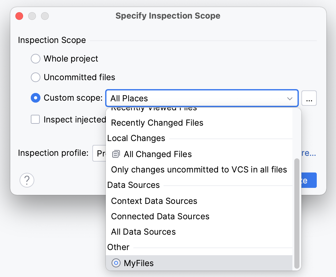Screen dimensions: 336x277
Task: Click the dropdown chevron on All Places field
Action: [x=290, y=98]
